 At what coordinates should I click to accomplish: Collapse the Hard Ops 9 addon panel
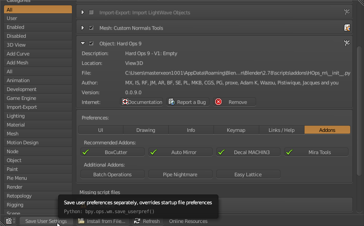pos(83,44)
